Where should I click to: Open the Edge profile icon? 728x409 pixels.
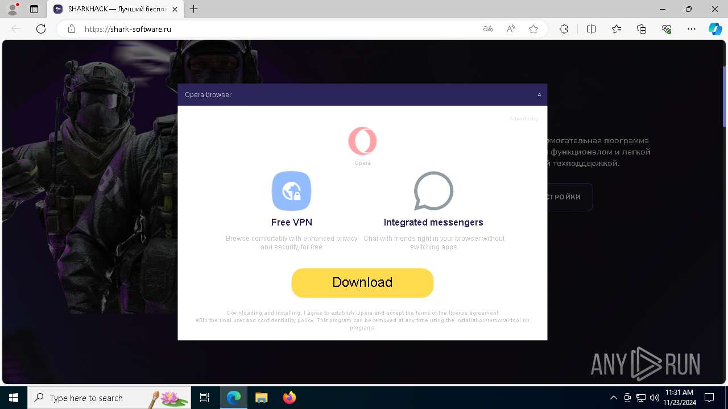tap(12, 9)
